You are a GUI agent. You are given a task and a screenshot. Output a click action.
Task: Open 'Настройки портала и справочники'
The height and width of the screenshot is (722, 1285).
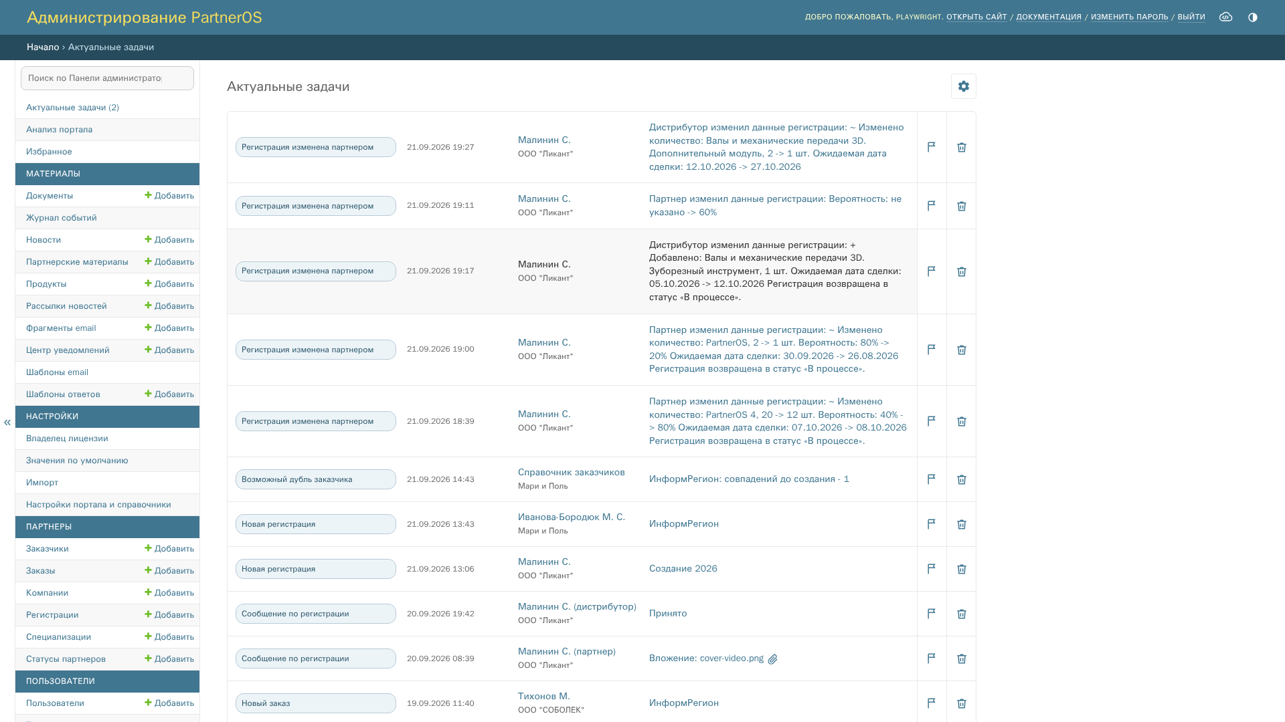[98, 505]
